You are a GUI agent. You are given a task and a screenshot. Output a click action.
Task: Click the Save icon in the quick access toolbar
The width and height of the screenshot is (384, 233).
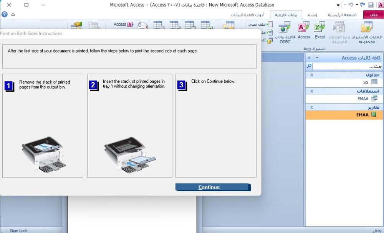point(371,5)
